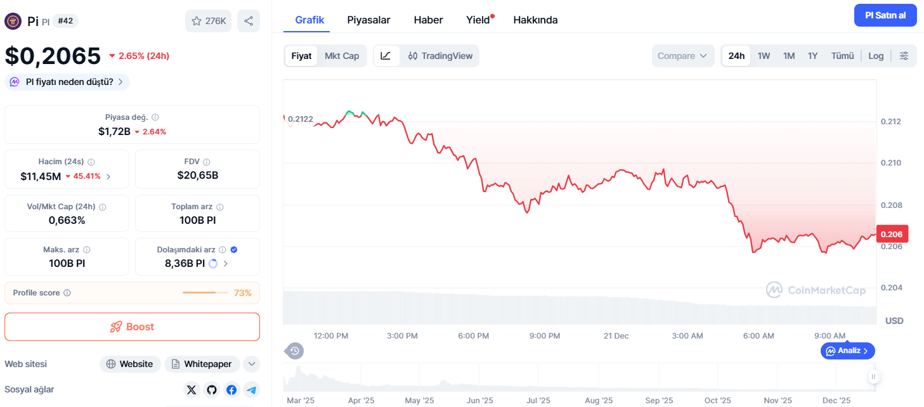Click info icon next to FDV
The image size is (924, 407).
pyautogui.click(x=207, y=162)
